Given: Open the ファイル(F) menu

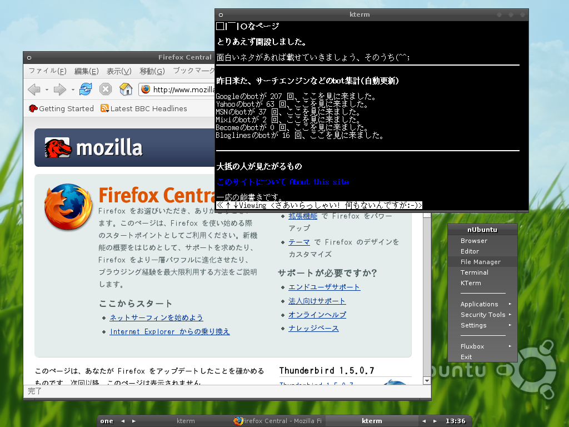Looking at the screenshot, I should pyautogui.click(x=48, y=71).
